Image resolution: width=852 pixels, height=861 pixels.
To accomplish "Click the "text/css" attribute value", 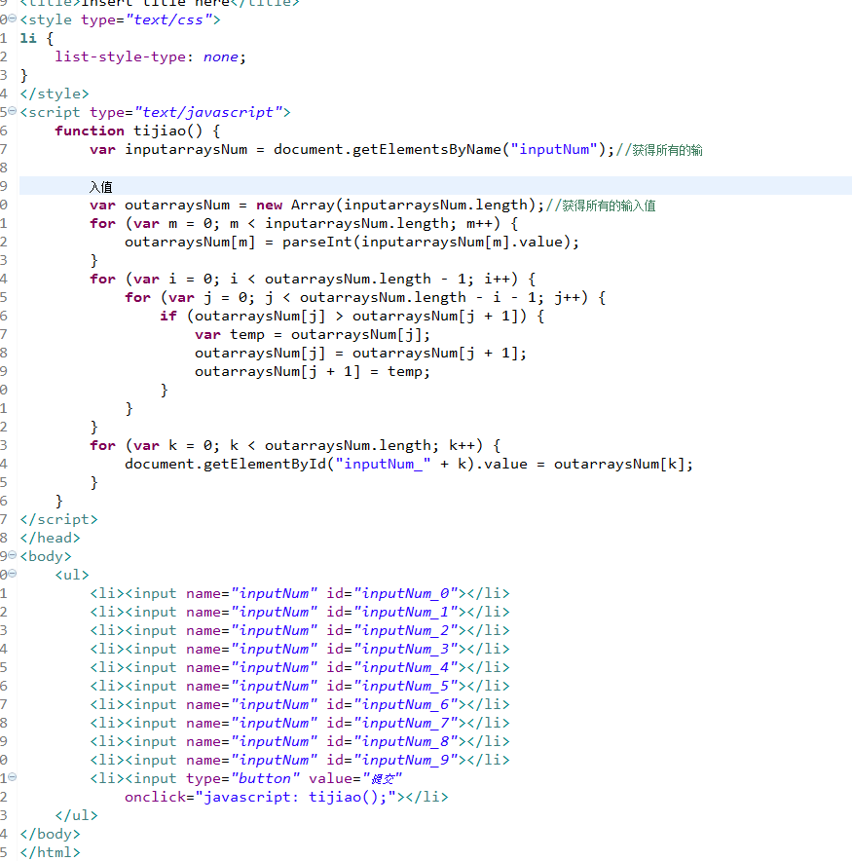I will [x=168, y=20].
